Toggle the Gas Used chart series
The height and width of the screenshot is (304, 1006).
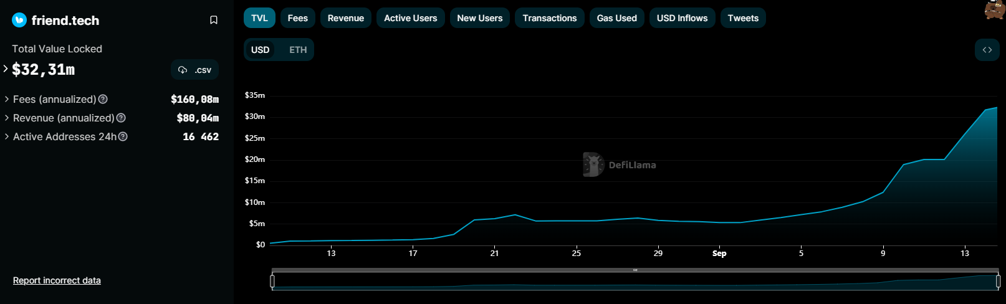point(617,18)
